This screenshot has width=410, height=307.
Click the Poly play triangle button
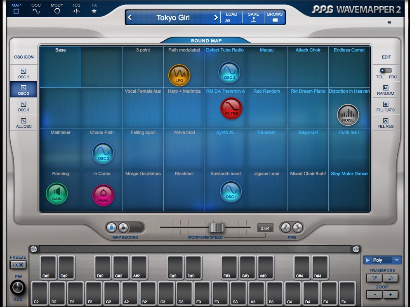pyautogui.click(x=368, y=260)
